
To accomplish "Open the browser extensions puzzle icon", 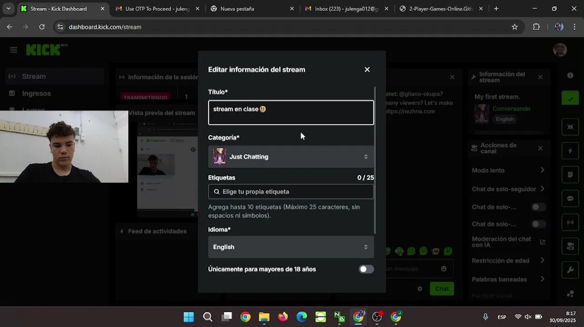I will click(536, 27).
